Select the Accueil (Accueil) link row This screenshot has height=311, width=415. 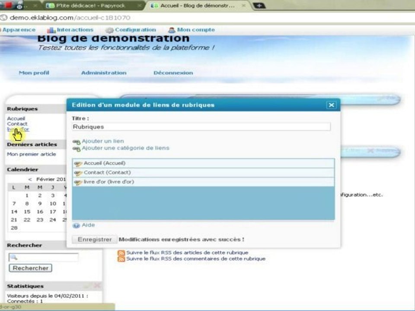(203, 163)
